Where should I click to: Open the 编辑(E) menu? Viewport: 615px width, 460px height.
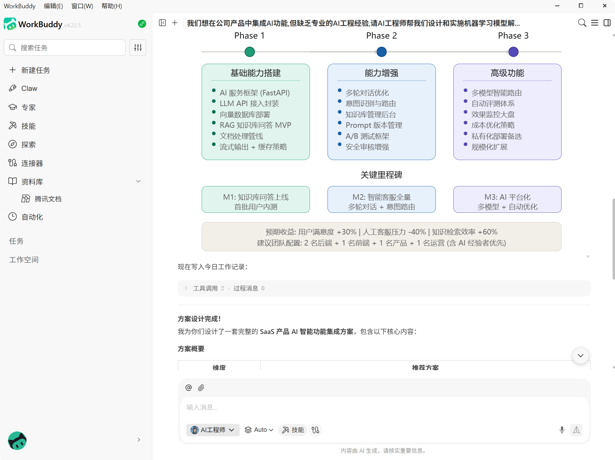click(x=53, y=6)
